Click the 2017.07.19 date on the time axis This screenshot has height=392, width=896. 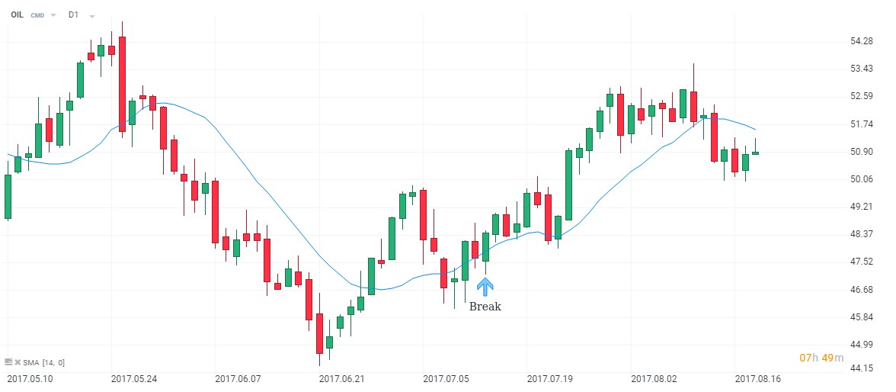click(x=550, y=378)
